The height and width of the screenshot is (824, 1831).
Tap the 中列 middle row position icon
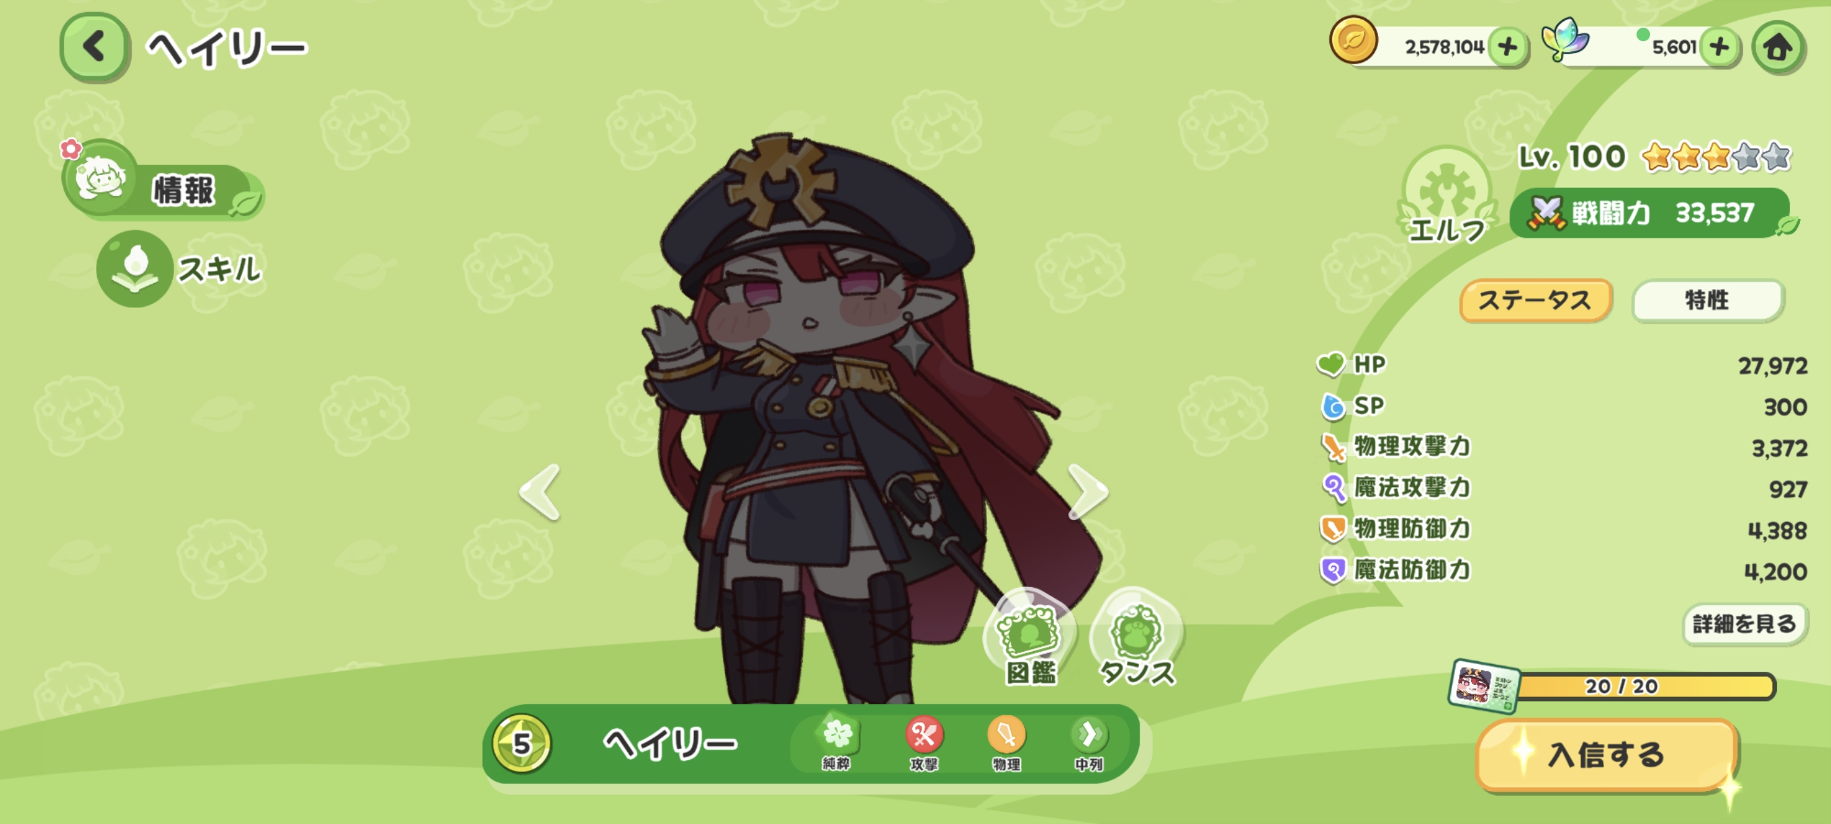[1088, 744]
